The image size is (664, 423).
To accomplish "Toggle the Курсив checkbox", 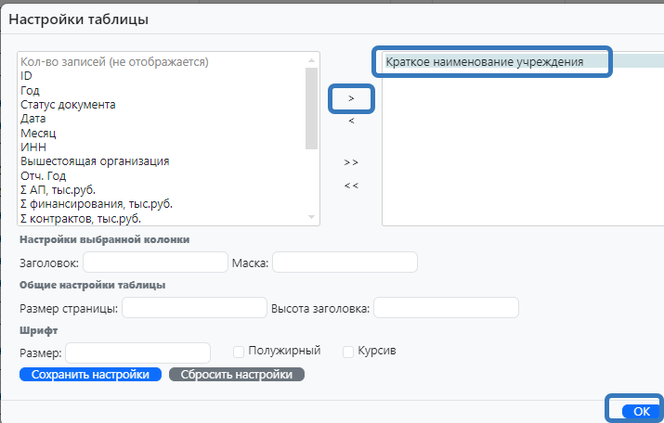I will tap(348, 352).
